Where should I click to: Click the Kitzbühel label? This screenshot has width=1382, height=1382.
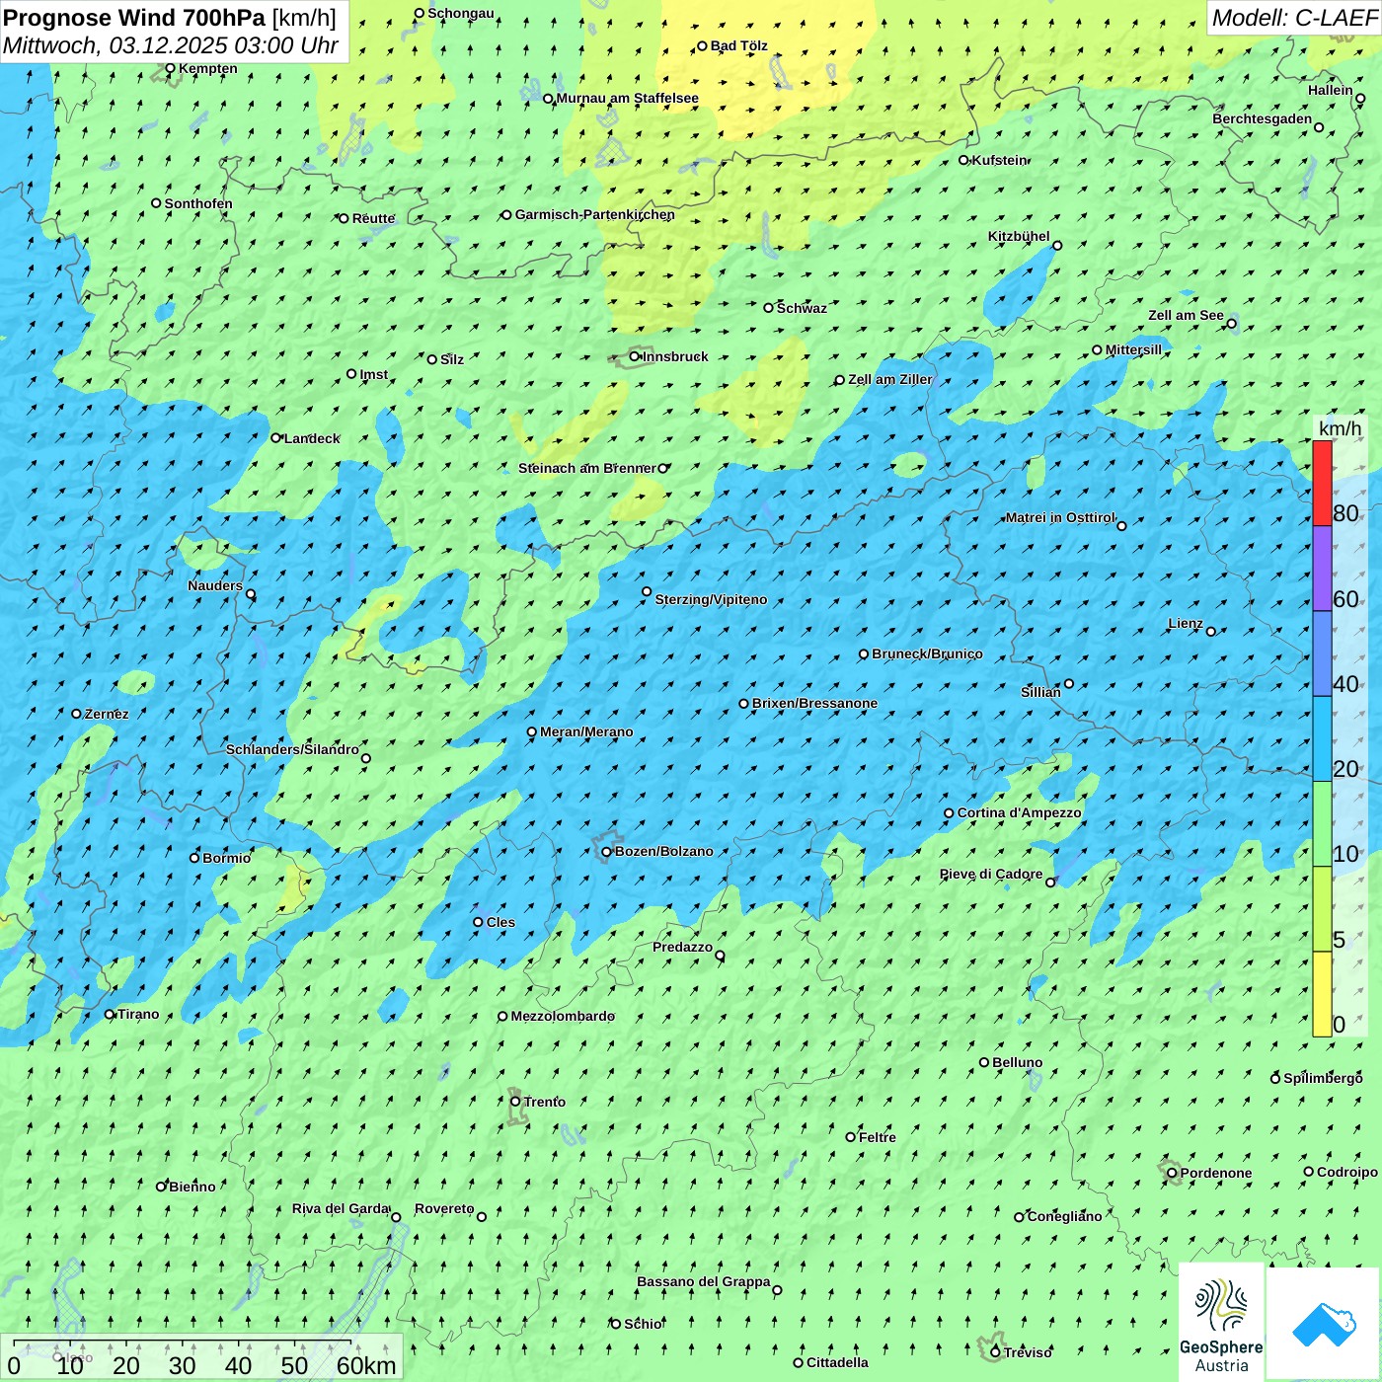(1019, 236)
